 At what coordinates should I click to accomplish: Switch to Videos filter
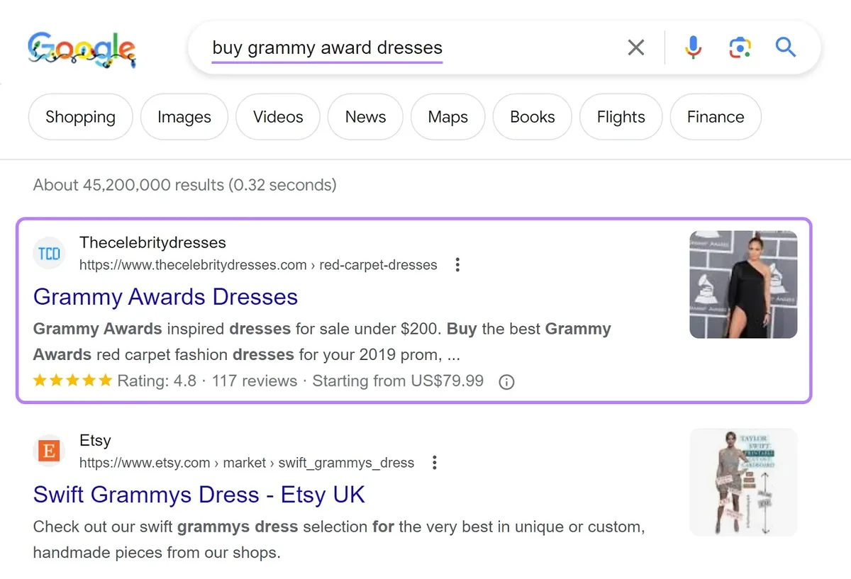coord(278,117)
